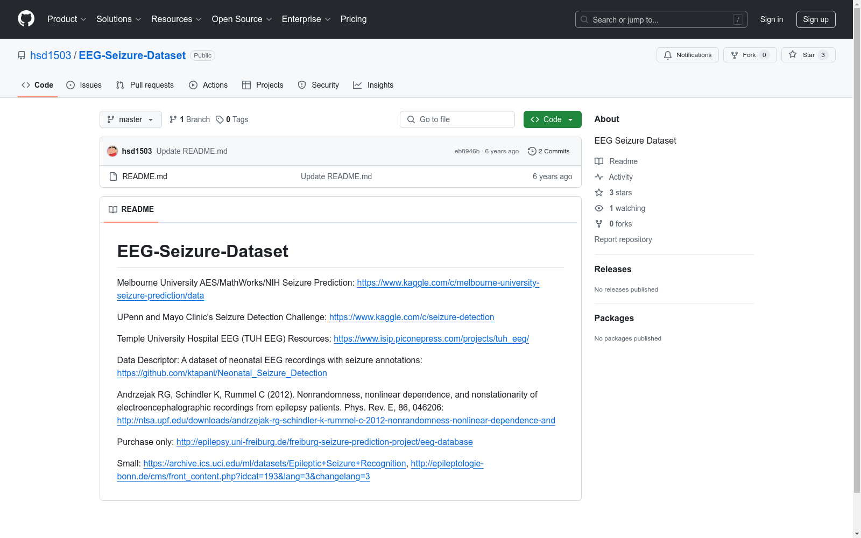The height and width of the screenshot is (538, 861).
Task: Open the Security tab
Action: [x=319, y=85]
